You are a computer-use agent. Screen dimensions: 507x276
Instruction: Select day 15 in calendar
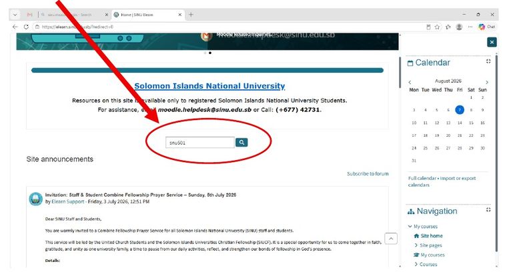471,123
